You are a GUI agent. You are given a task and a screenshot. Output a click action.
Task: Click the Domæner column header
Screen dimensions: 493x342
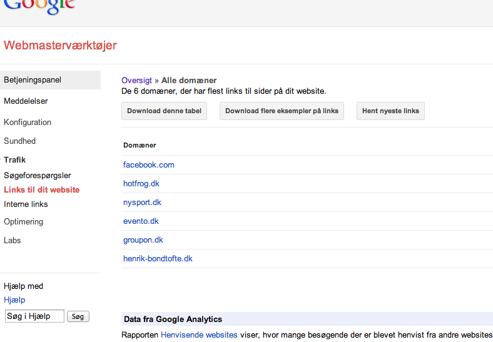click(140, 145)
